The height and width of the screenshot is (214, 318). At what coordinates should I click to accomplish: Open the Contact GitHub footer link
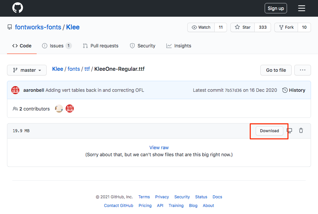click(119, 206)
